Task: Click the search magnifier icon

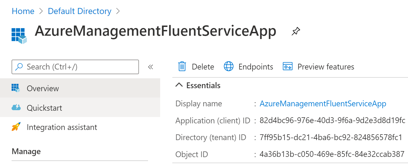Action: (19, 67)
